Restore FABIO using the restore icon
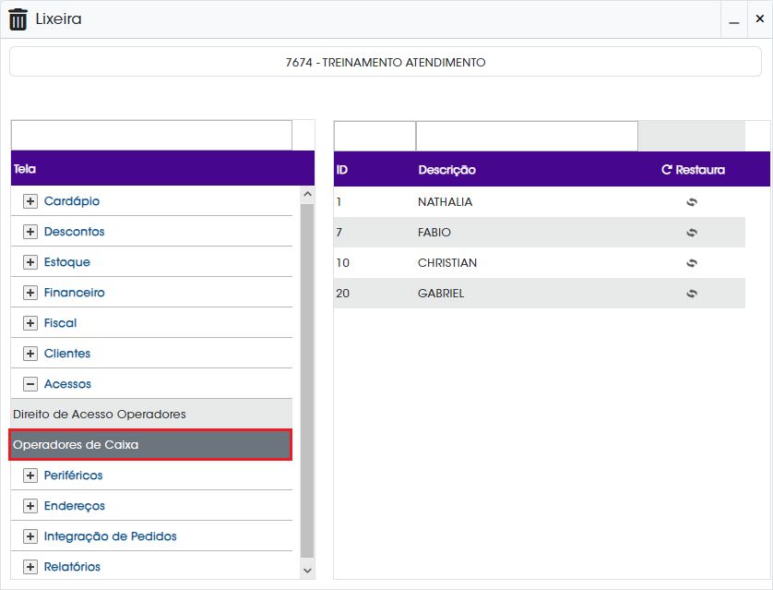This screenshot has height=590, width=773. [x=692, y=233]
